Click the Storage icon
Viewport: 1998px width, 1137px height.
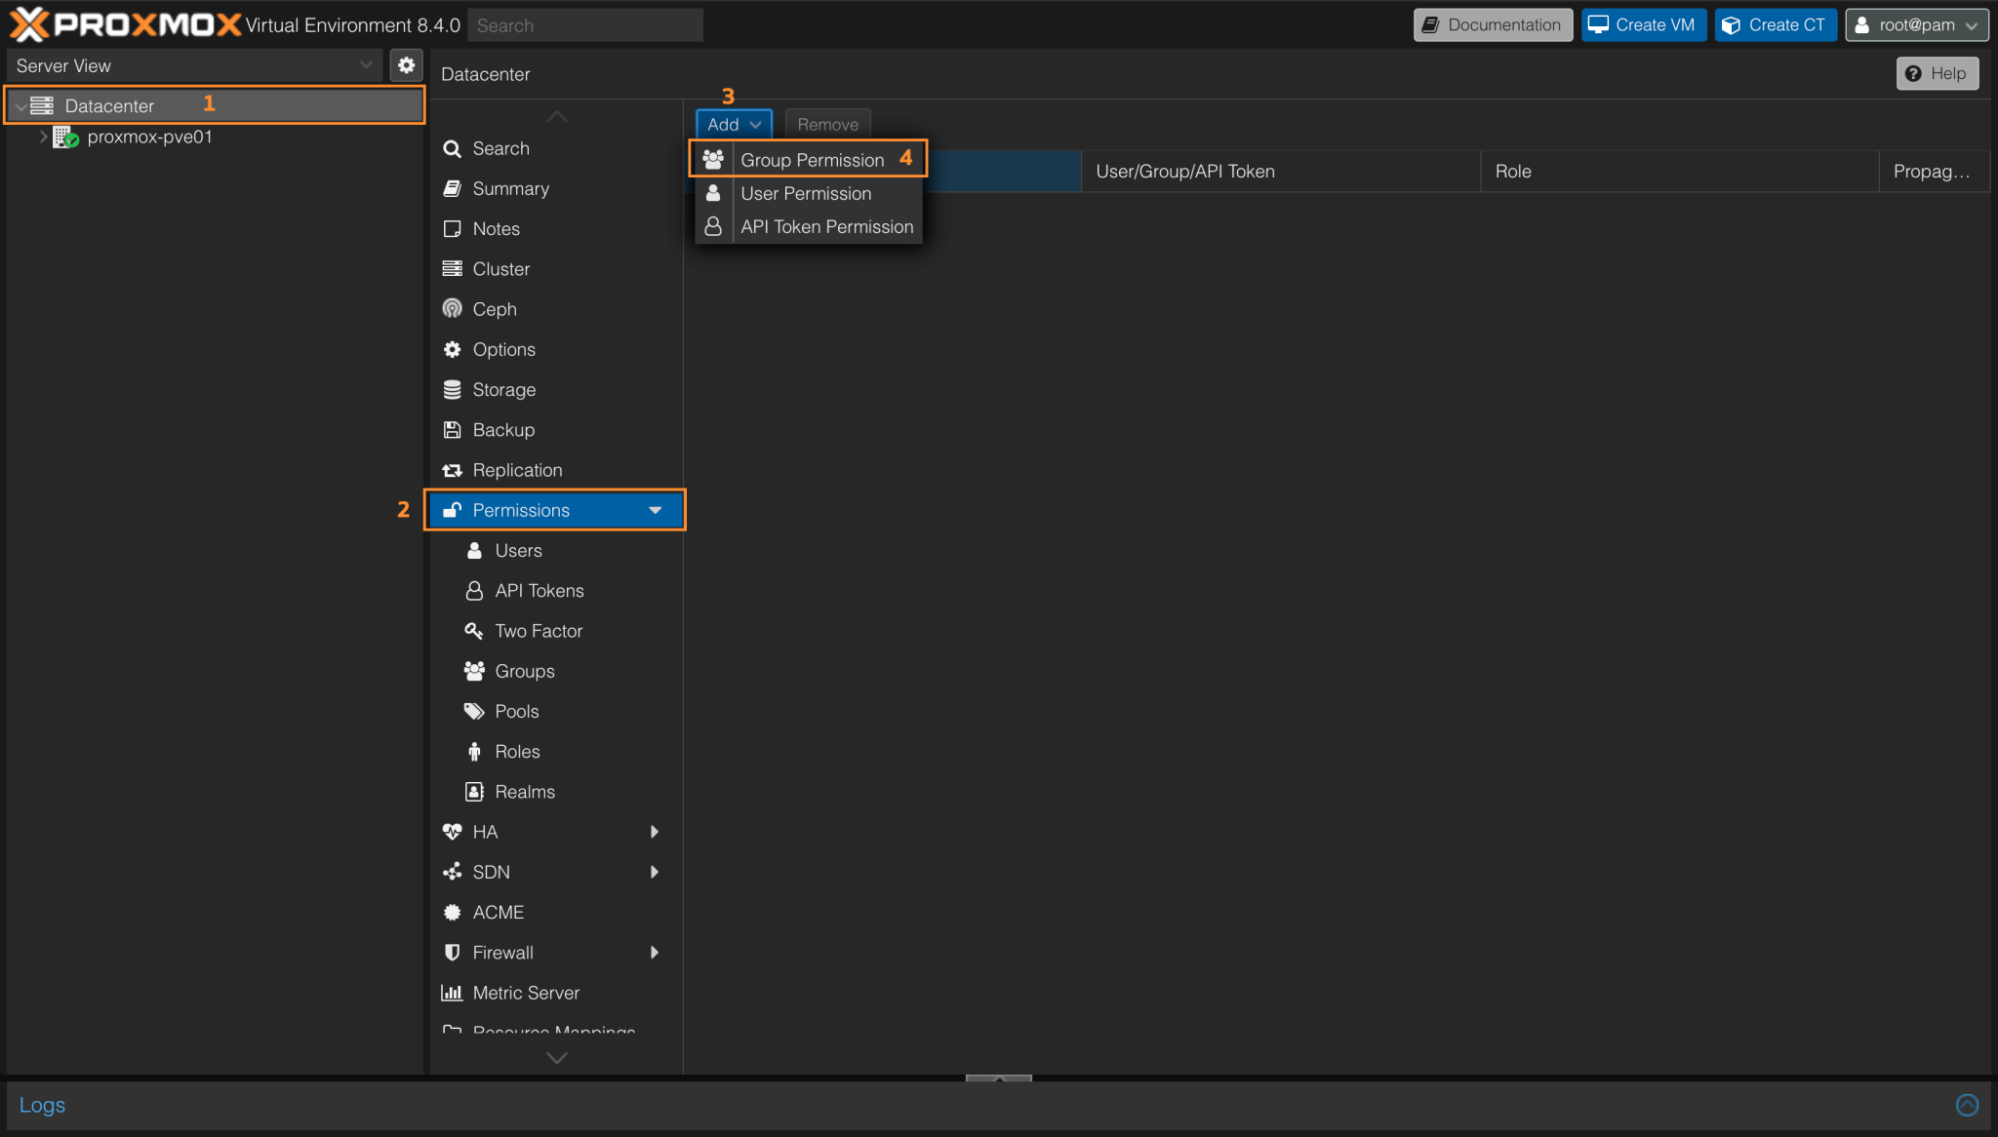click(x=452, y=389)
